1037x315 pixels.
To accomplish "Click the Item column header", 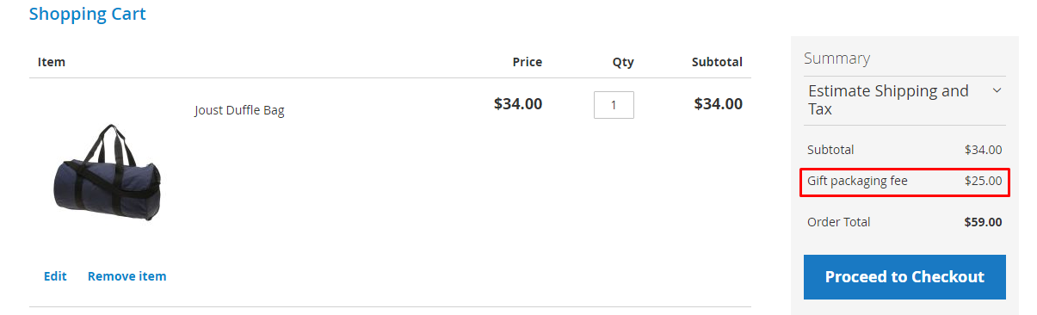I will coord(52,62).
